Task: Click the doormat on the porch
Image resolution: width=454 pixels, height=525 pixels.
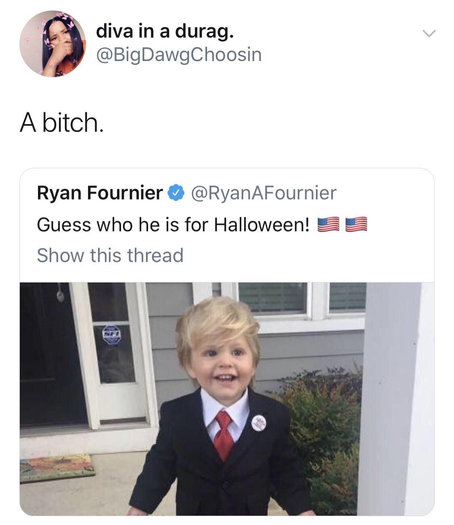Action: coord(57,468)
